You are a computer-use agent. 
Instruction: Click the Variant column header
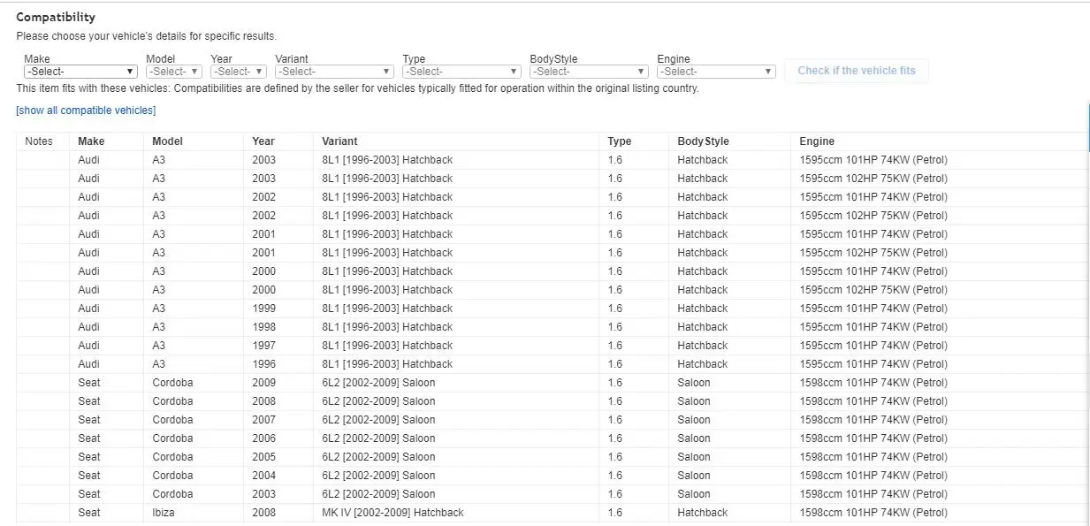coord(339,141)
